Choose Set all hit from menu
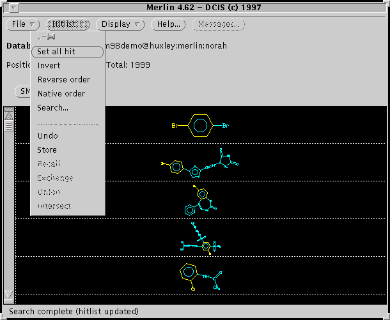Viewport: 390px width, 320px height. 67,52
